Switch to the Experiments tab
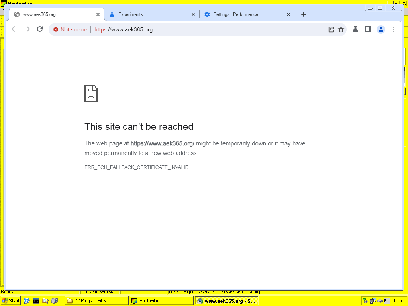The height and width of the screenshot is (306, 408). [152, 14]
